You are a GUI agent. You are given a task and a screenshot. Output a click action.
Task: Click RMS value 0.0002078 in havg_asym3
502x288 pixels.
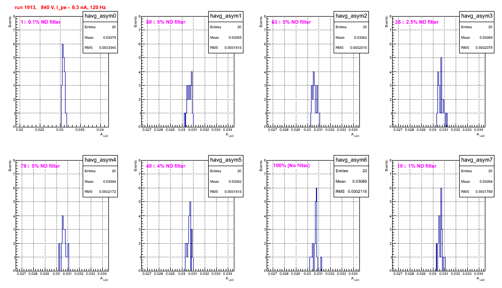pos(484,48)
